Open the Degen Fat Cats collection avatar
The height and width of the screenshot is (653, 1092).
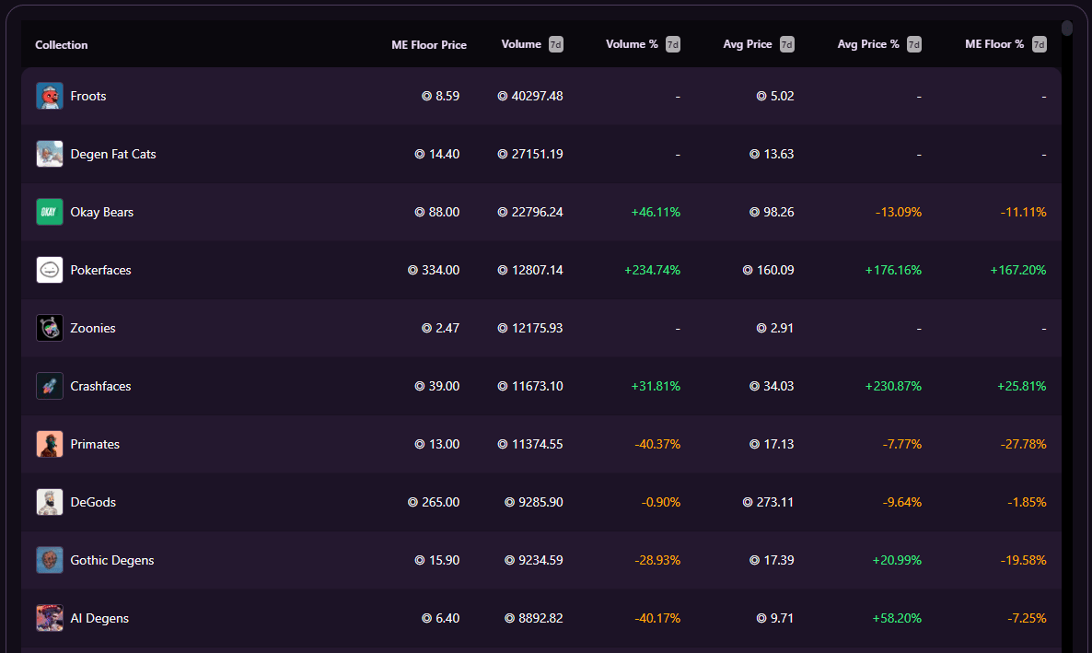(x=50, y=154)
